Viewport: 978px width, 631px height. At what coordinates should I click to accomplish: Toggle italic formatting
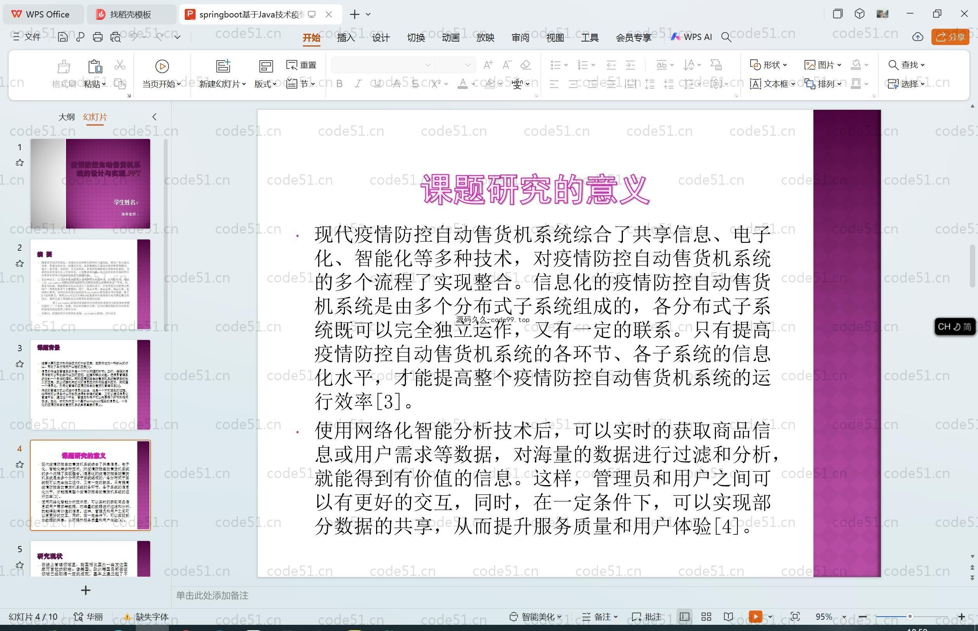[358, 84]
